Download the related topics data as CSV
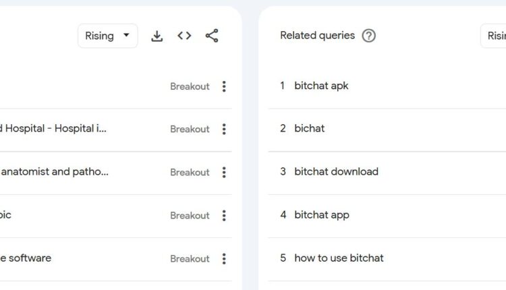This screenshot has height=290, width=506. pos(157,36)
